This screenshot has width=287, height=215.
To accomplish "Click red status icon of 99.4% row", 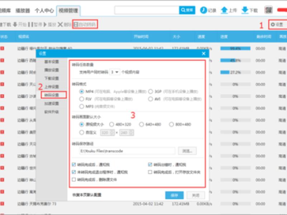I will coord(2,48).
